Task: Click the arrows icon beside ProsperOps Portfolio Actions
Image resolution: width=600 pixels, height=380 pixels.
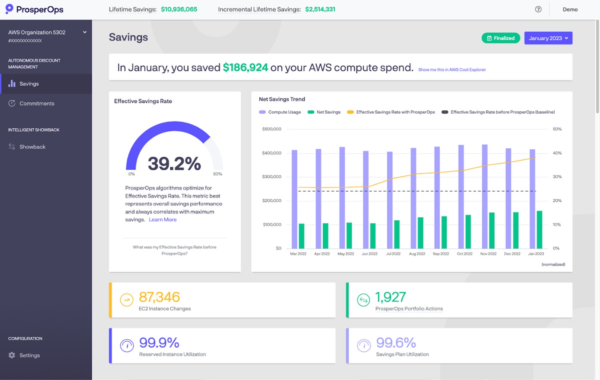Action: (x=363, y=300)
